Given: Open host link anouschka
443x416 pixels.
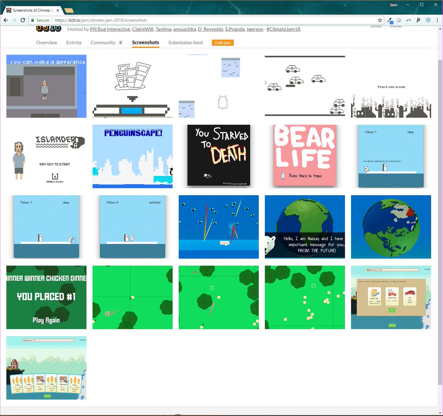Looking at the screenshot, I should tap(184, 29).
